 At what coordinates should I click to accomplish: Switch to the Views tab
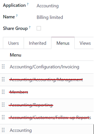pos(85,43)
